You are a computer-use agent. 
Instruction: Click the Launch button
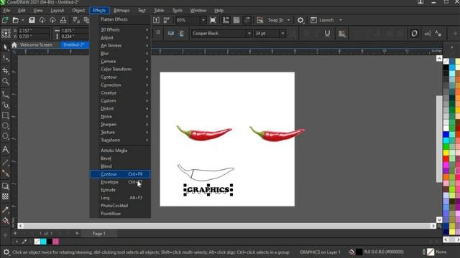click(x=323, y=20)
